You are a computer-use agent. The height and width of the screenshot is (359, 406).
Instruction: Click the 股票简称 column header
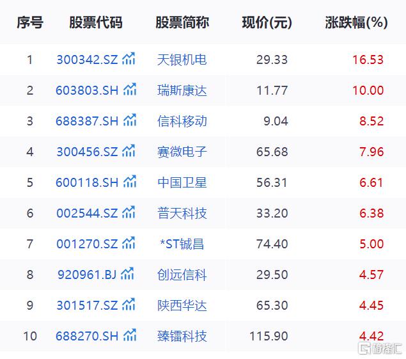tap(182, 22)
